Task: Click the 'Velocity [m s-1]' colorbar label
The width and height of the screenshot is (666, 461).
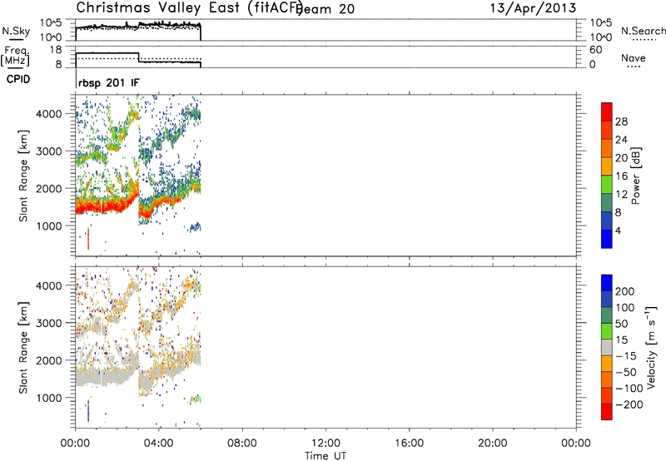Action: (651, 348)
